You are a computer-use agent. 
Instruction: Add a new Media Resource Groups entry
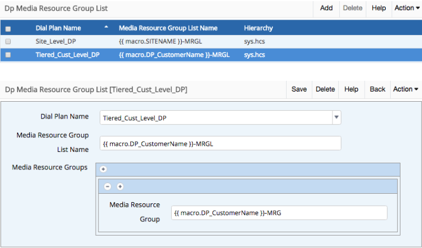click(x=104, y=169)
